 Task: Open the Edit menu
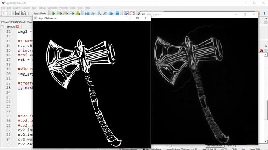click(9, 8)
